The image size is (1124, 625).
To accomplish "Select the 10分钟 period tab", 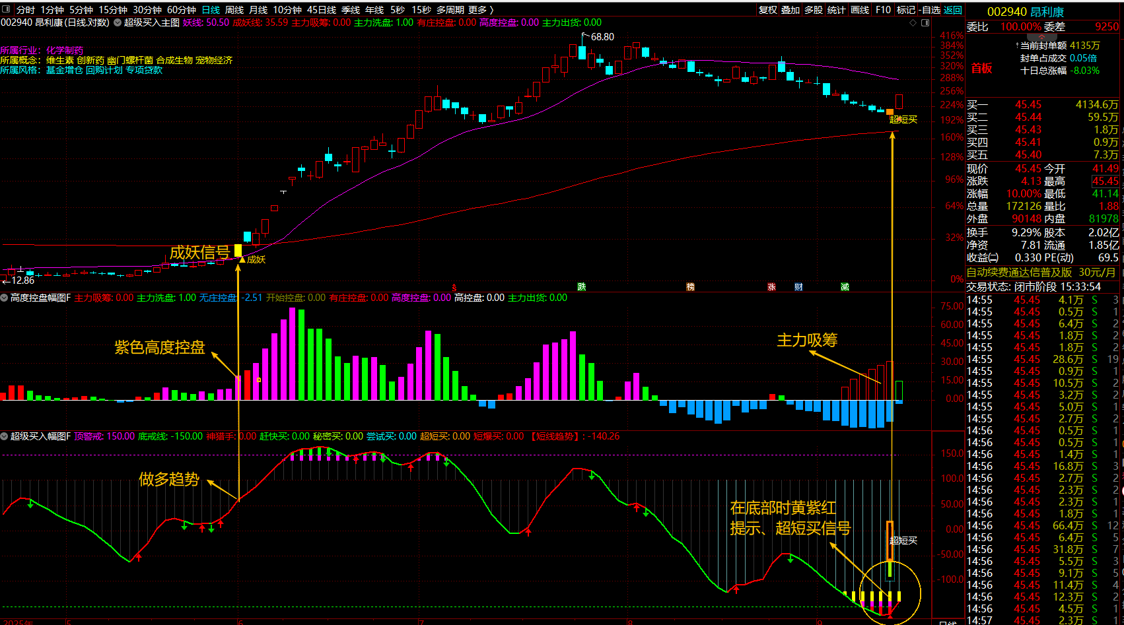I will click(287, 10).
